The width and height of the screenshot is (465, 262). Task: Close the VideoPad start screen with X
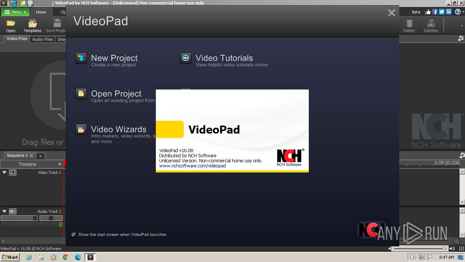coord(392,13)
